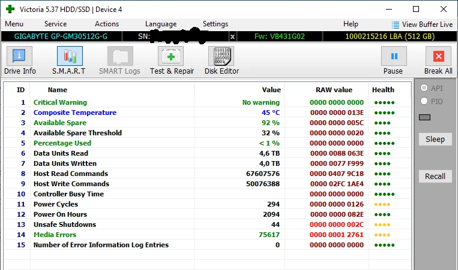The image size is (458, 270).
Task: Click the 75617 media errors value
Action: (269, 235)
